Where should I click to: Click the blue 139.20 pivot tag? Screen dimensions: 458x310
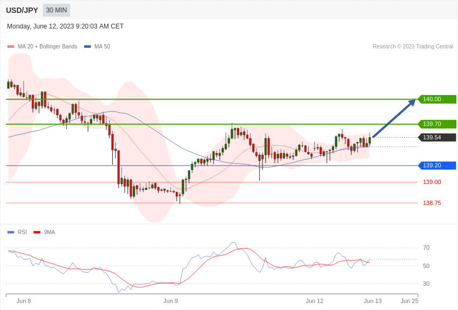(437, 165)
